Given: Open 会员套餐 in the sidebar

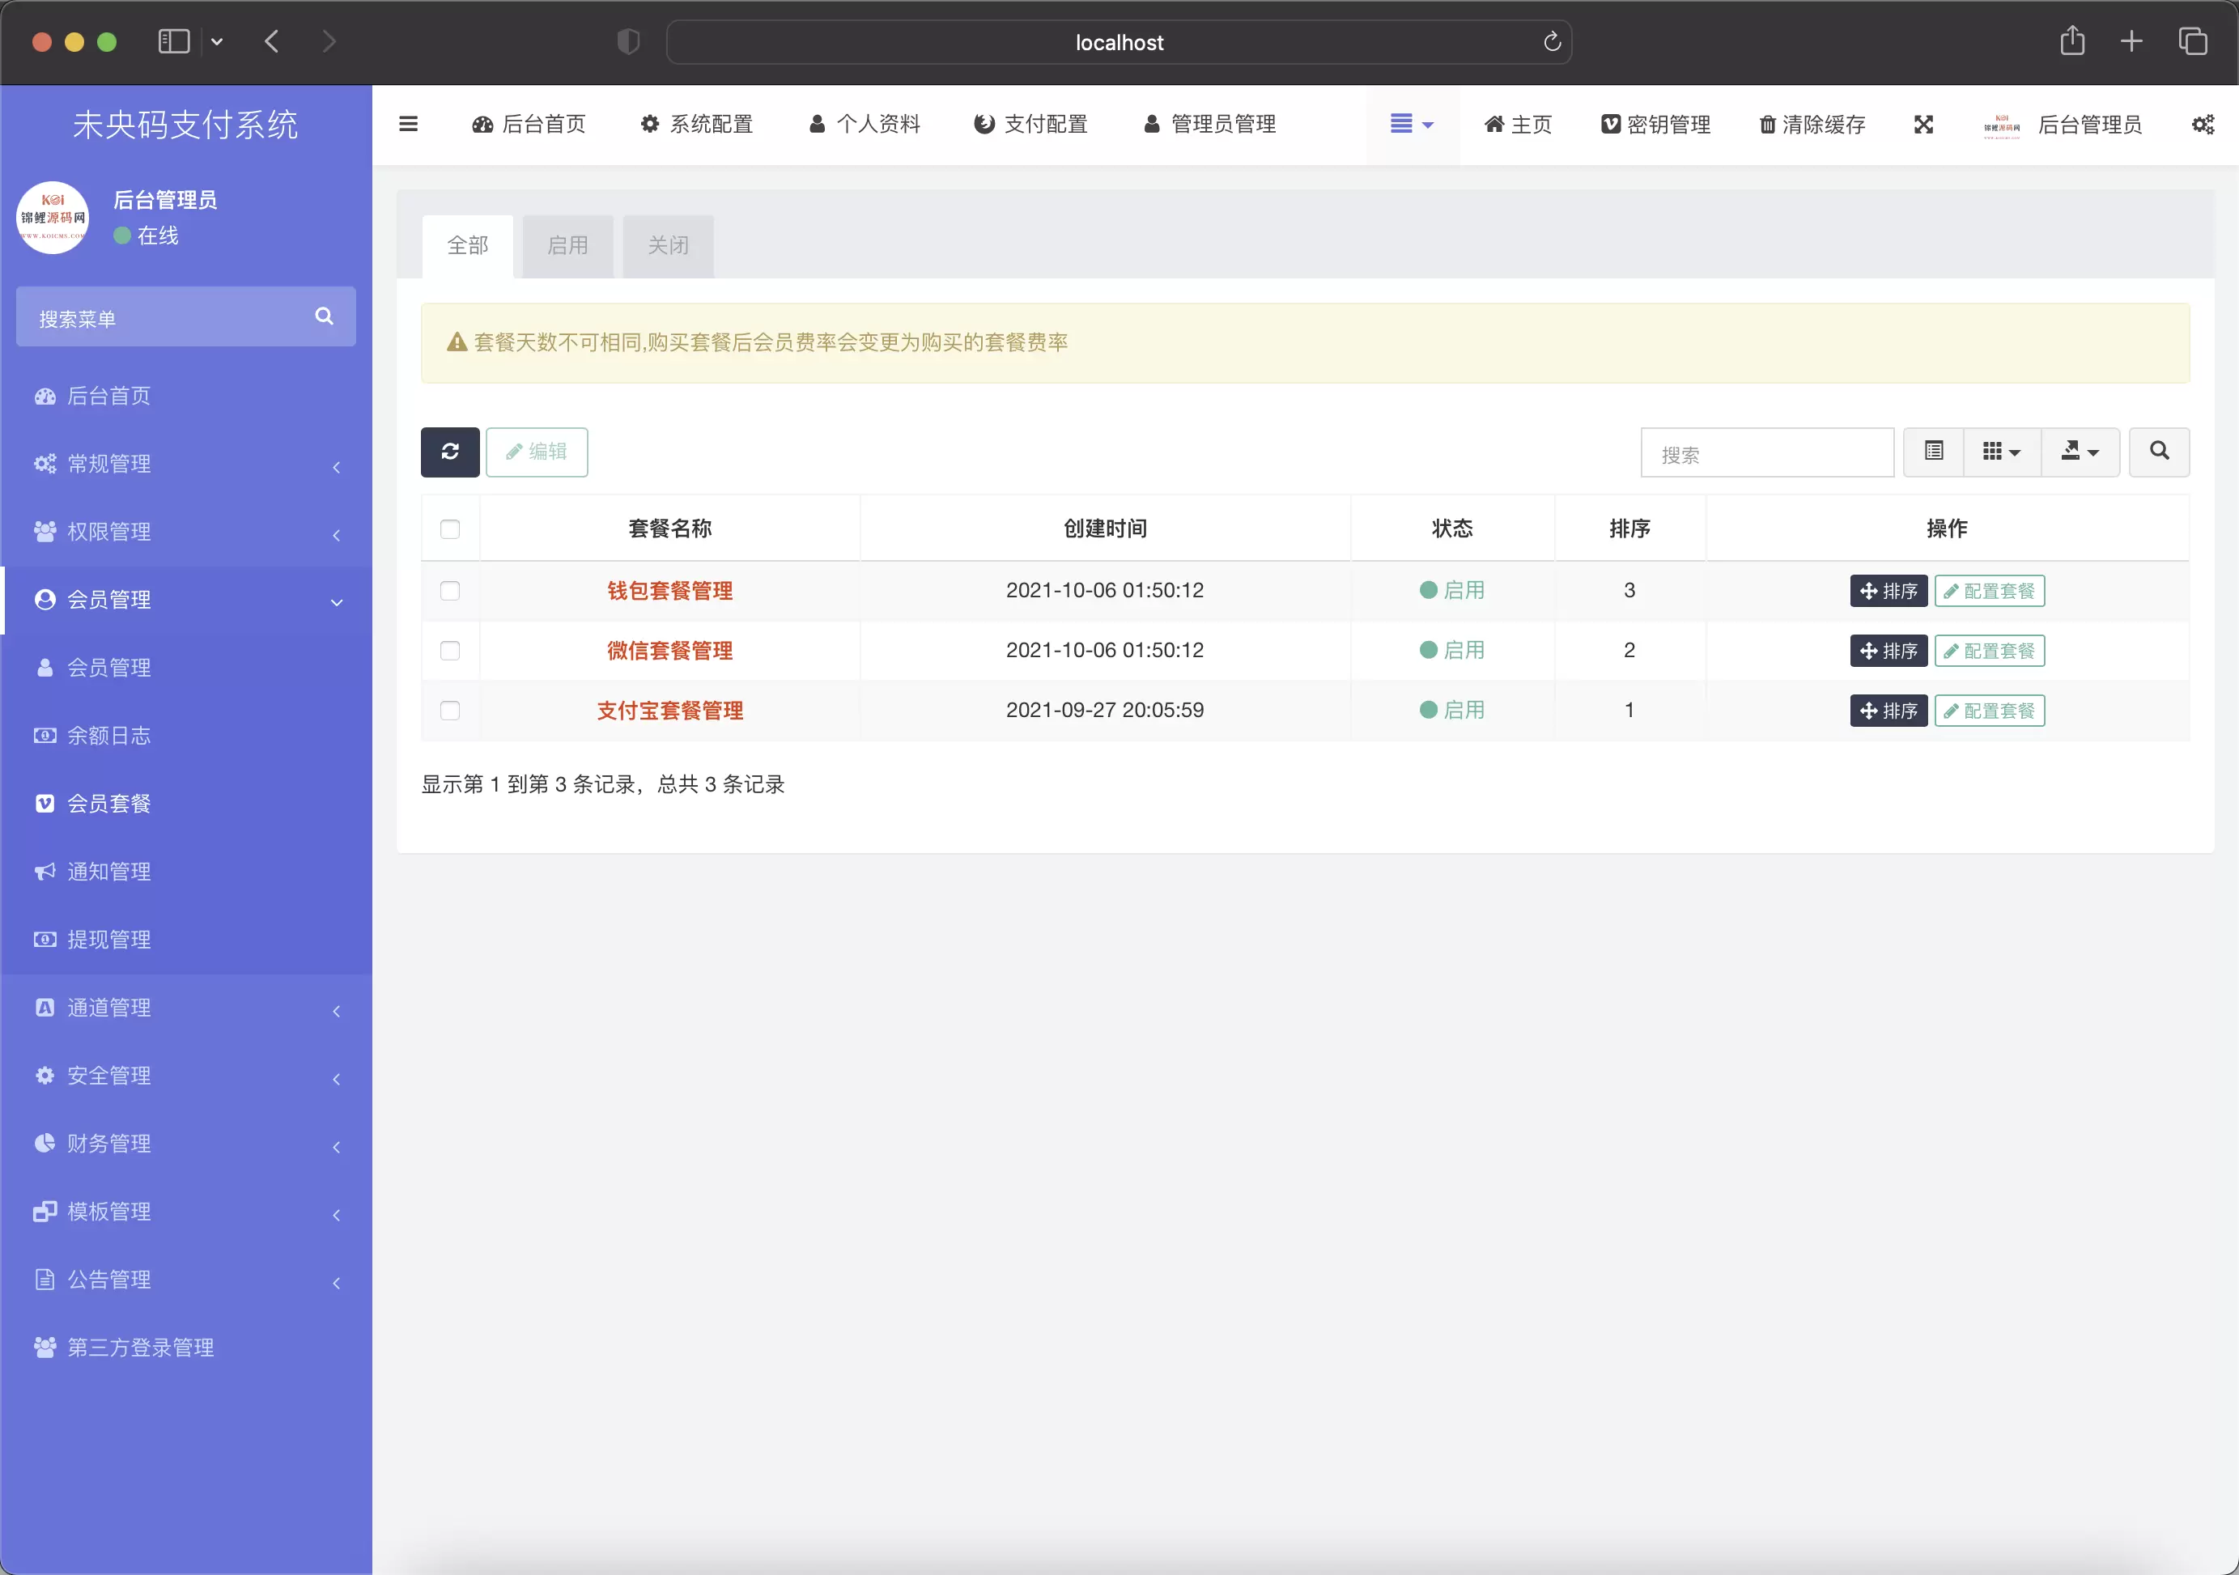Looking at the screenshot, I should [186, 804].
